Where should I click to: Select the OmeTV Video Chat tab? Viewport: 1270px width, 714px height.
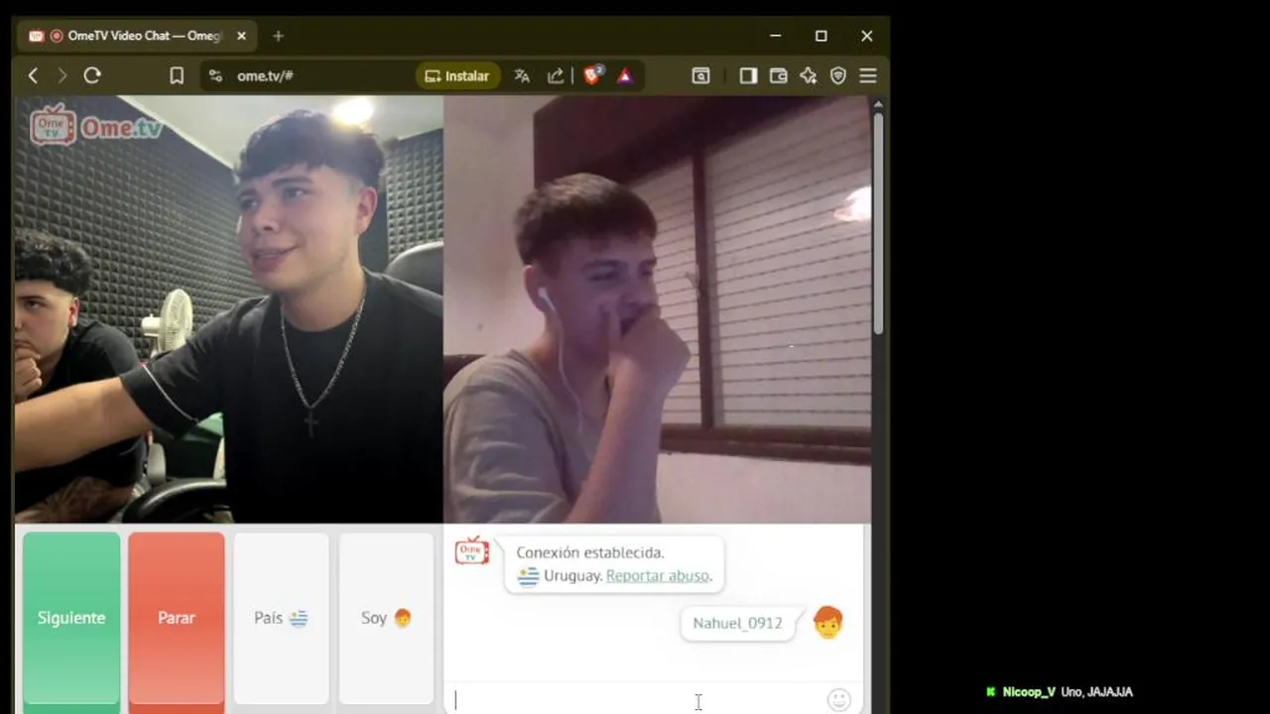click(x=139, y=36)
